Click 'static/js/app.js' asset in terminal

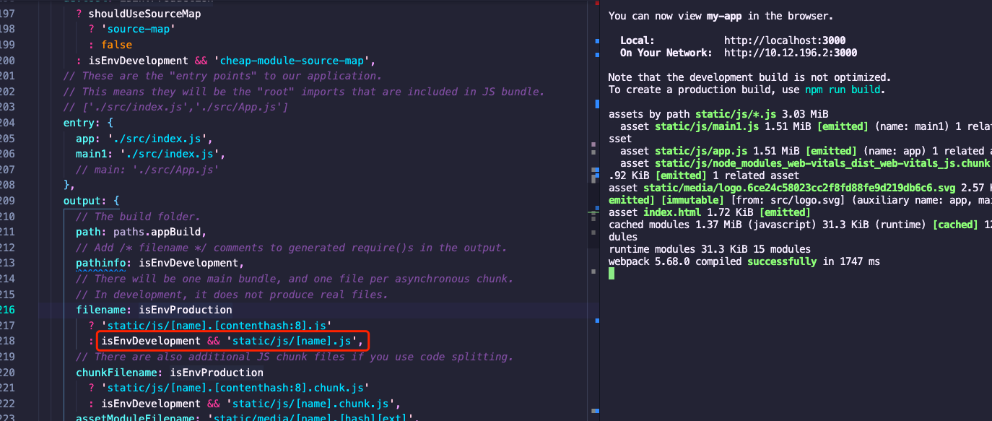coord(701,151)
